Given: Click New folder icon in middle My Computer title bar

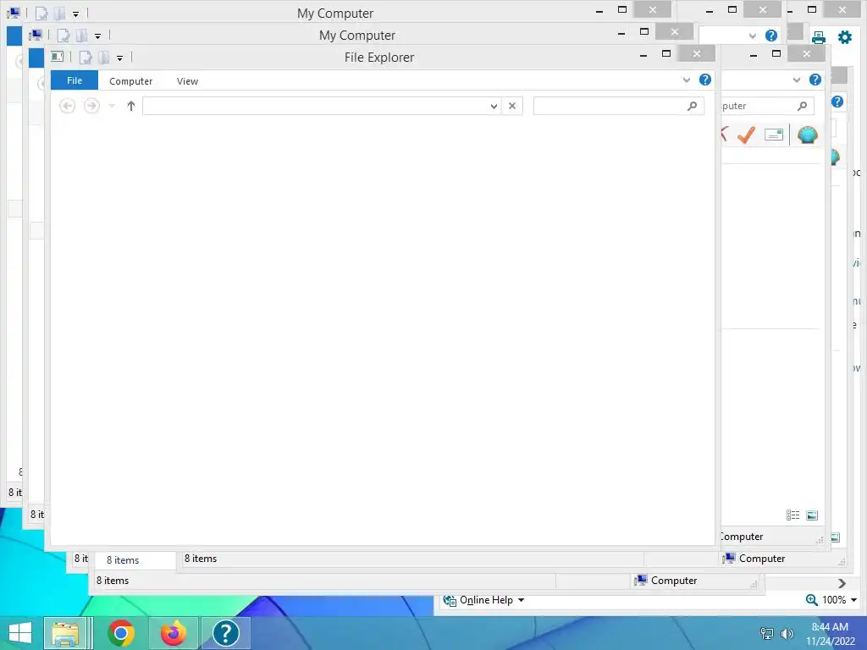Looking at the screenshot, I should pos(81,36).
